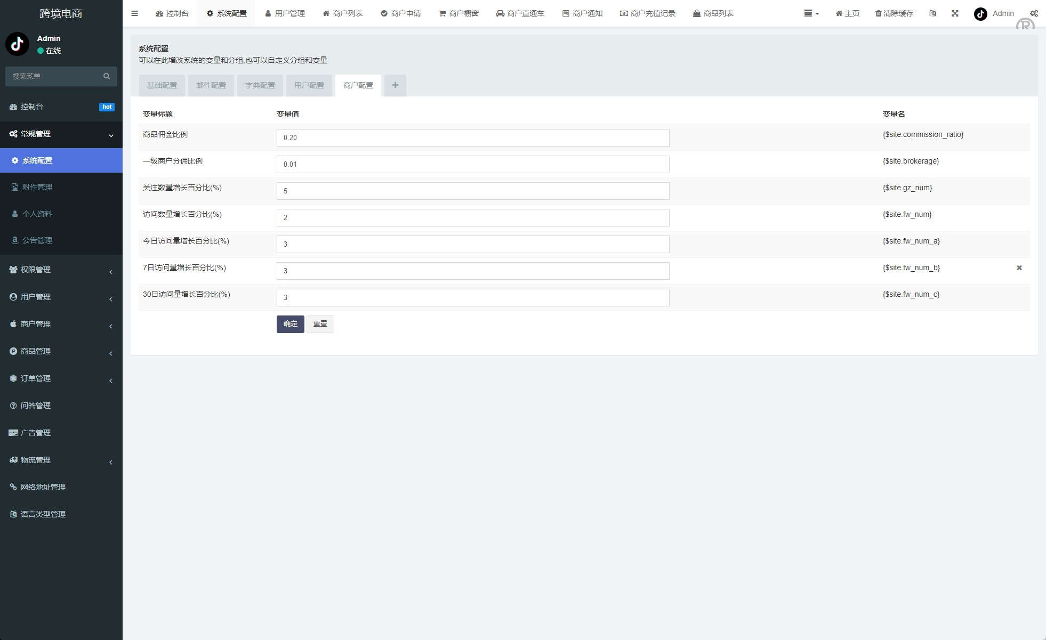Image resolution: width=1046 pixels, height=640 pixels.
Task: Click the plus tab to add group
Action: point(395,85)
